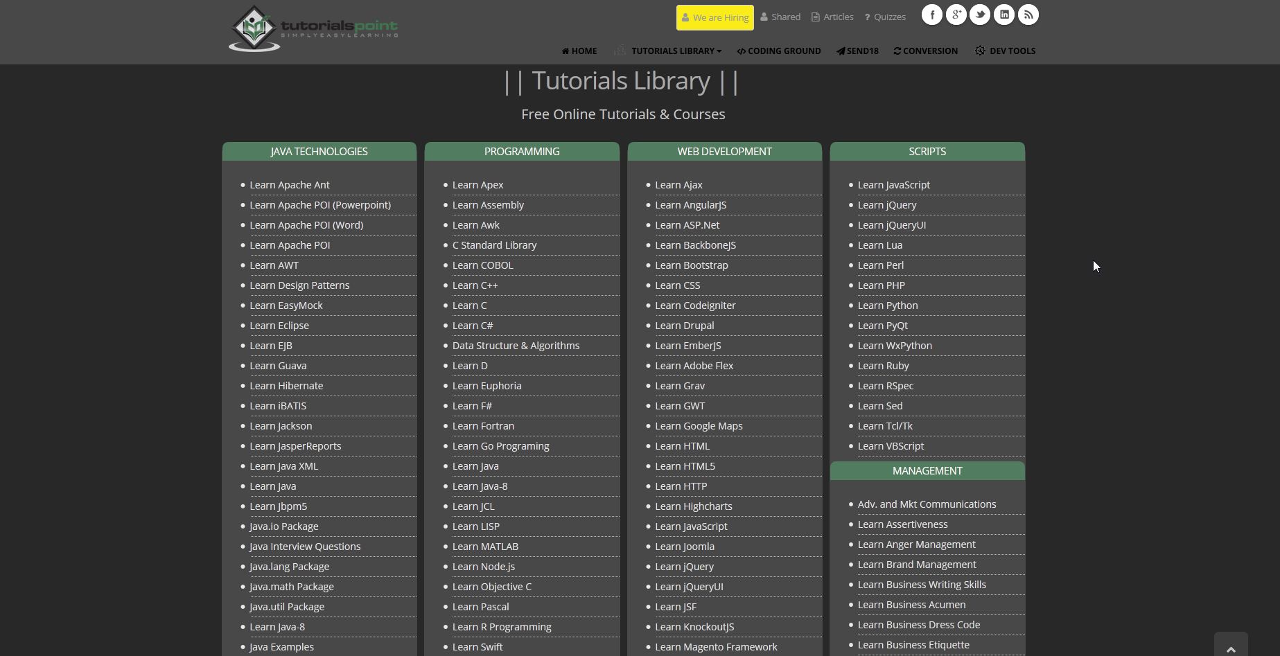Open the SEND18 paper-plane icon
The height and width of the screenshot is (656, 1280).
click(841, 51)
